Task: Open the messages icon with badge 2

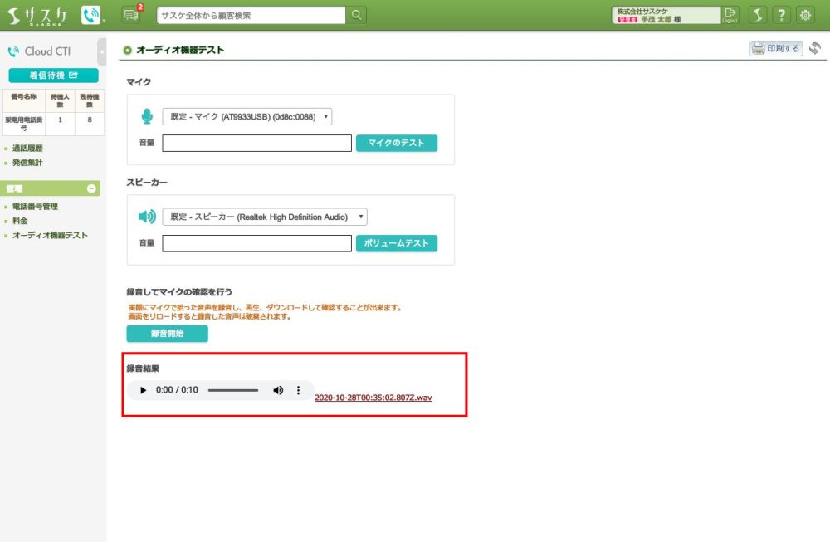Action: [131, 14]
